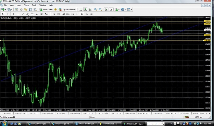Switch to the EURCAD,H4 chart tab
Screen dimensions: 214x128
click(171, 113)
